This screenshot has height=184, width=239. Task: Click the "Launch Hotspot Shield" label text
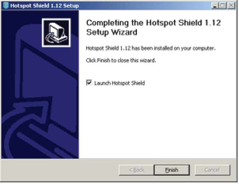[120, 83]
